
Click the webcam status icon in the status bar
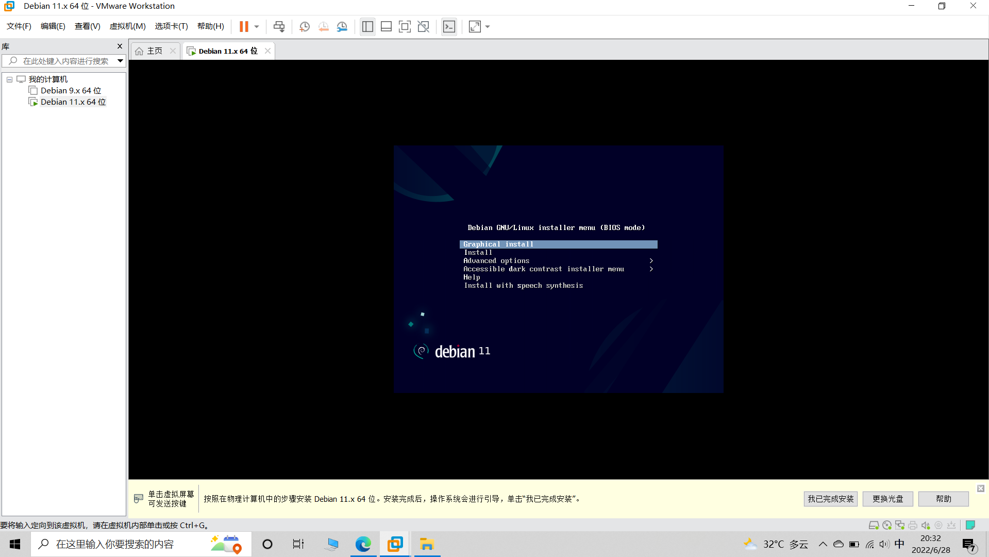click(938, 525)
